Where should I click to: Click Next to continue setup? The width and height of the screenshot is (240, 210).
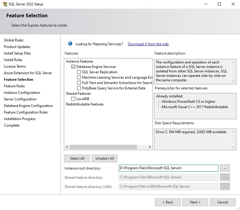tap(195, 202)
